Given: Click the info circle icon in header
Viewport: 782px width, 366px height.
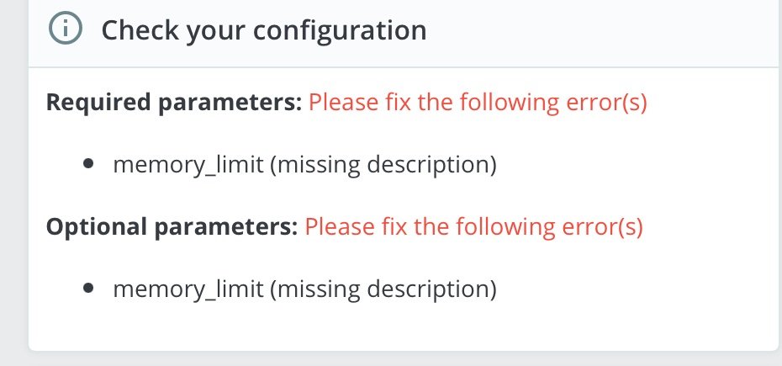Looking at the screenshot, I should 66,28.
